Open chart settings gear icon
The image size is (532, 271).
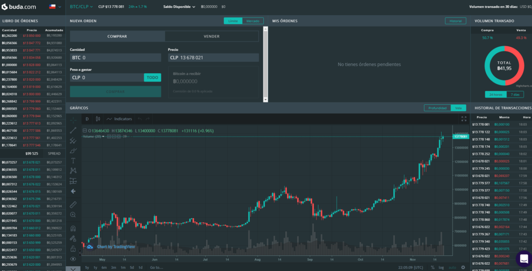pos(463,267)
